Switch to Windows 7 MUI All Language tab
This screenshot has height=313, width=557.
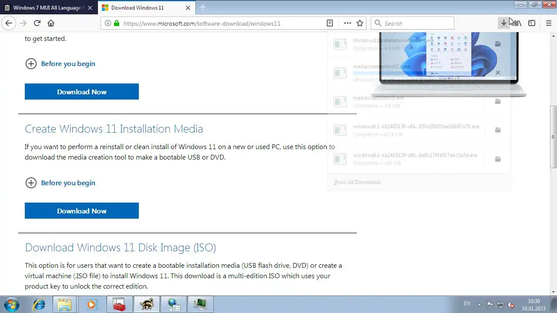tap(49, 8)
